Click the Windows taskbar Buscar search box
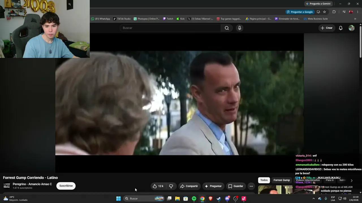Screen dimensions: 362x203 pos(144,198)
